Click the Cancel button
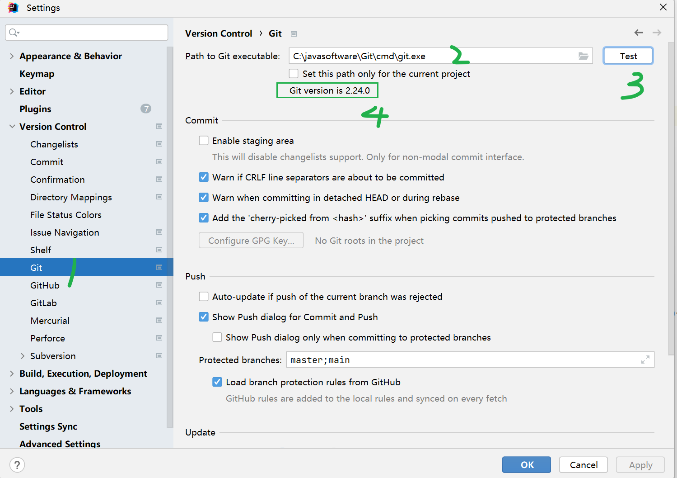The width and height of the screenshot is (677, 478). point(584,465)
